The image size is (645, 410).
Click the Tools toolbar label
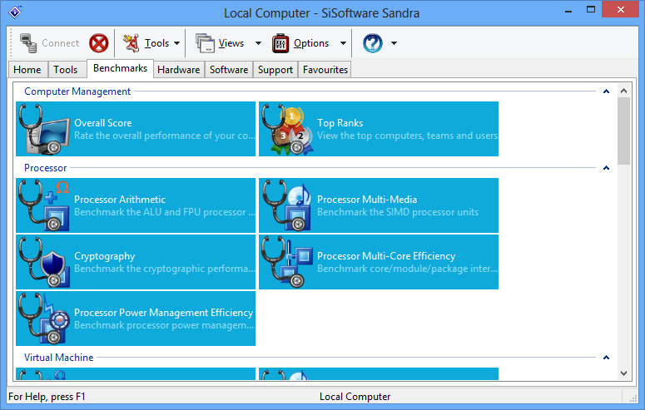[x=156, y=43]
